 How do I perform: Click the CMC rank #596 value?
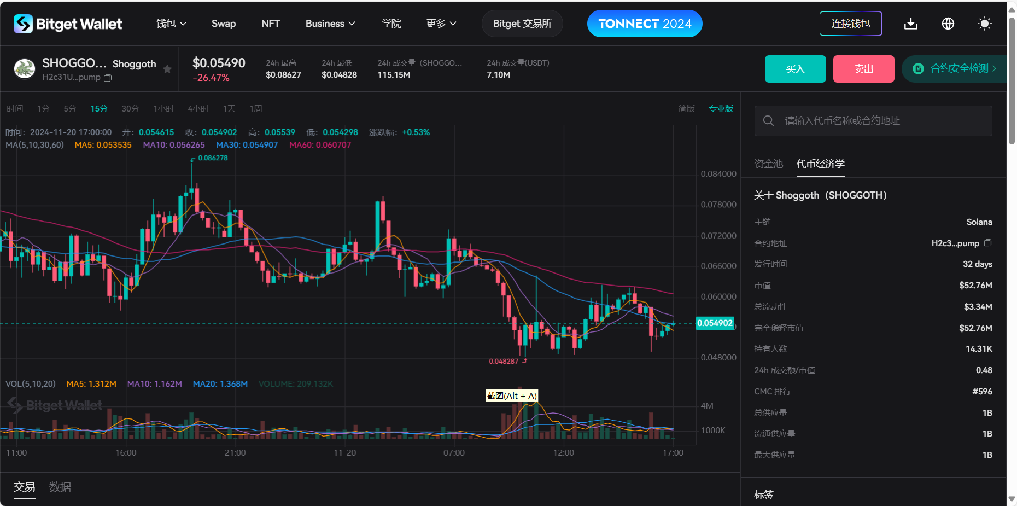pyautogui.click(x=982, y=392)
